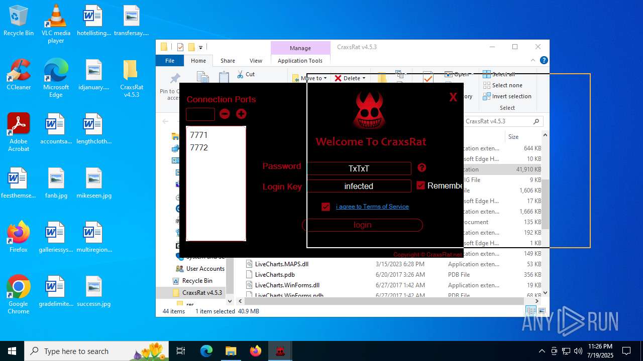Open User Accounts in navigation pane
This screenshot has width=643, height=361.
click(x=200, y=269)
